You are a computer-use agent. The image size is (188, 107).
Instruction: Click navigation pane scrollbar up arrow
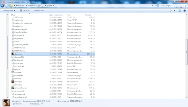pyautogui.click(x=7, y=14)
